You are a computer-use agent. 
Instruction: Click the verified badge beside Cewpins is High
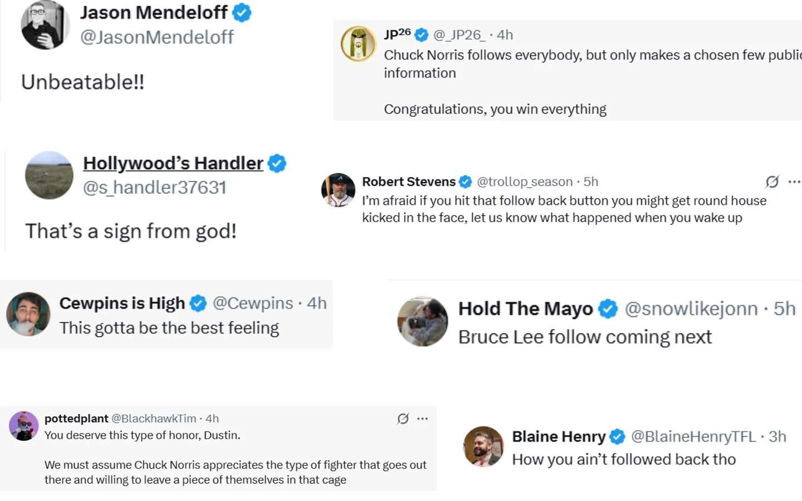(198, 303)
